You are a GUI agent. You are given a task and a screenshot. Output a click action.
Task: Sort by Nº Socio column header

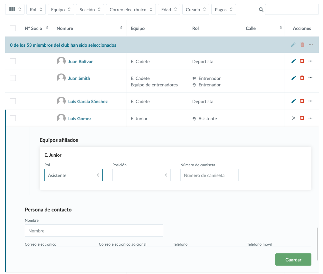(47, 28)
